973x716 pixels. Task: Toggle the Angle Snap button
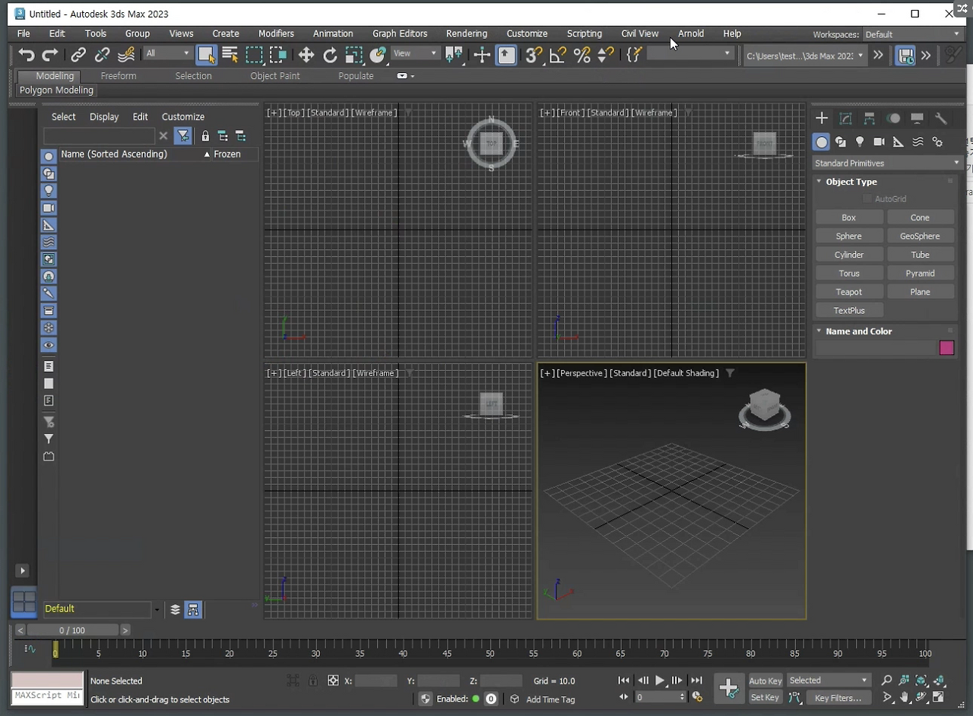click(558, 55)
